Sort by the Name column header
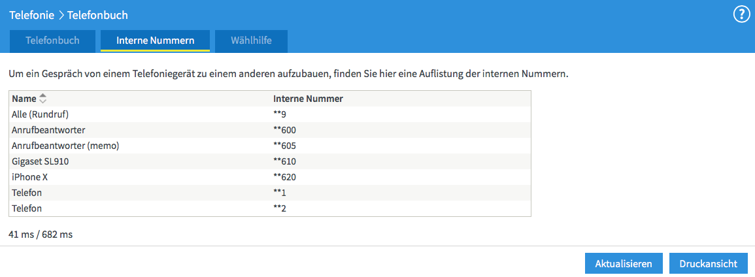This screenshot has height=277, width=755. coord(24,99)
